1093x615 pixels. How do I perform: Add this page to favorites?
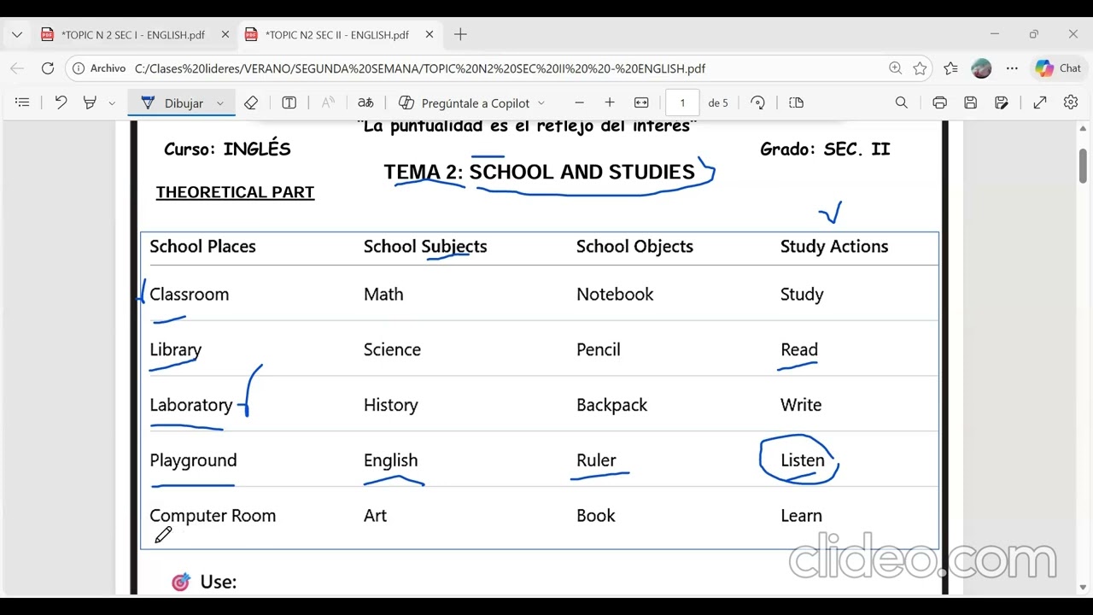point(920,68)
